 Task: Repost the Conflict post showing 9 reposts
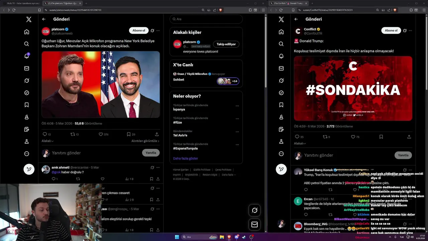tap(324, 137)
